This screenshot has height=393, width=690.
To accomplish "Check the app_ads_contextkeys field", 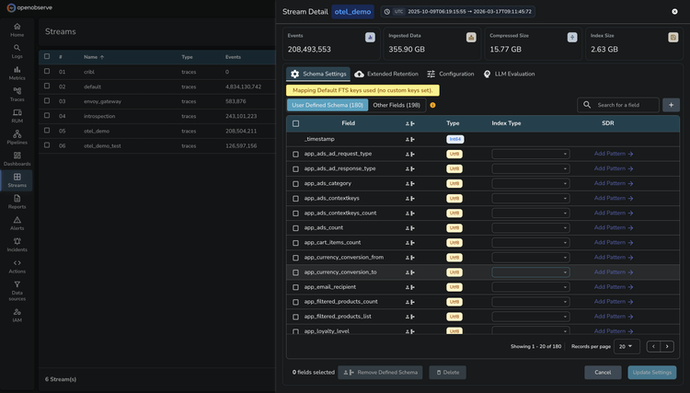I will (295, 199).
